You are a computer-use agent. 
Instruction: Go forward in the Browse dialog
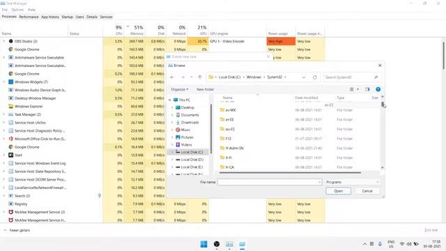[x=183, y=77]
